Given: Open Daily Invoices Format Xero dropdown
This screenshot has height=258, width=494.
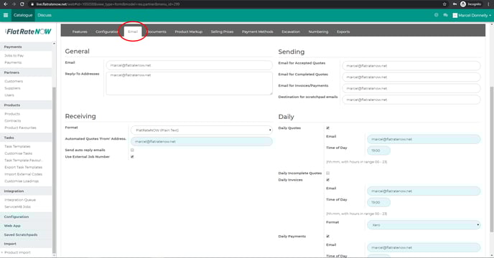Looking at the screenshot, I should point(424,225).
